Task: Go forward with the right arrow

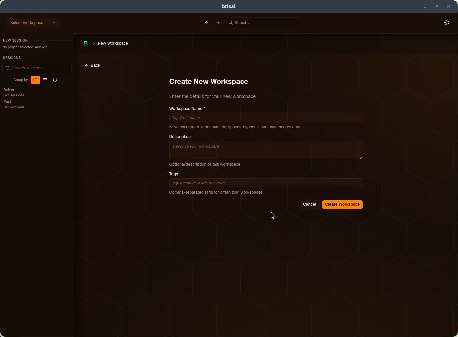Action: [x=218, y=23]
